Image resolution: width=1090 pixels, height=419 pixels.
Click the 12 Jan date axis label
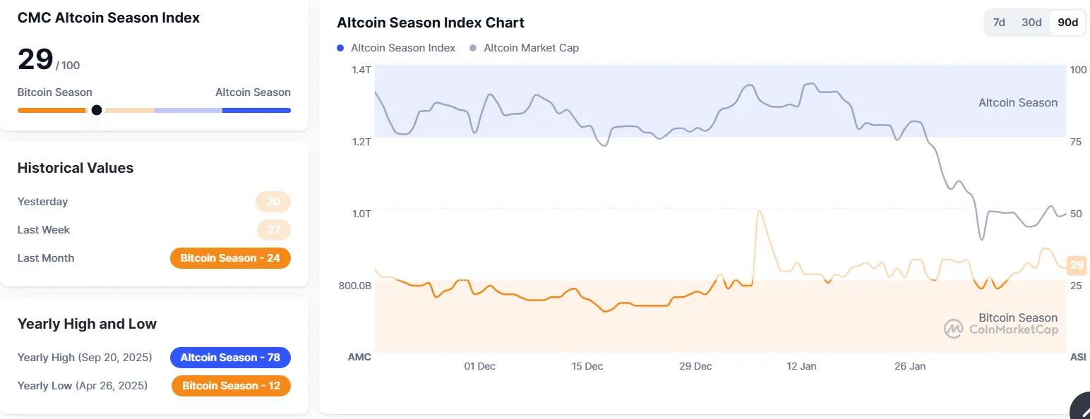click(801, 366)
